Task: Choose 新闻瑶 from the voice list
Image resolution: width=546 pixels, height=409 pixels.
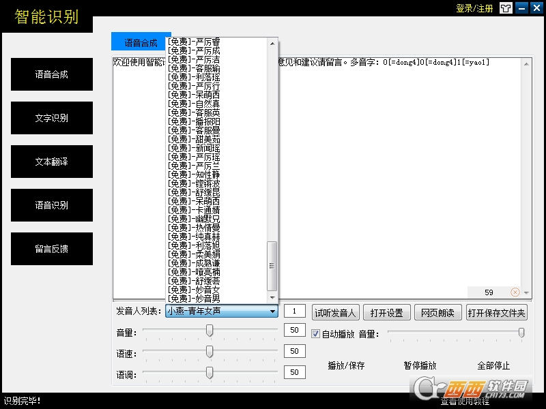Action: coord(194,148)
